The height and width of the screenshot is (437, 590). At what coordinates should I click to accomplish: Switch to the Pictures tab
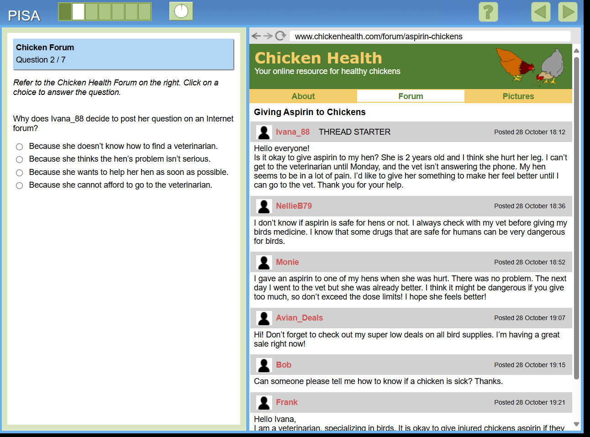pos(518,96)
